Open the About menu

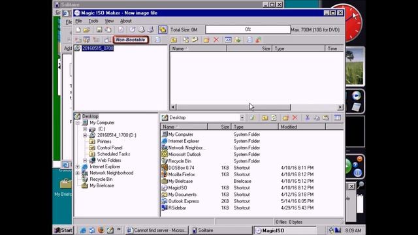pyautogui.click(x=126, y=21)
